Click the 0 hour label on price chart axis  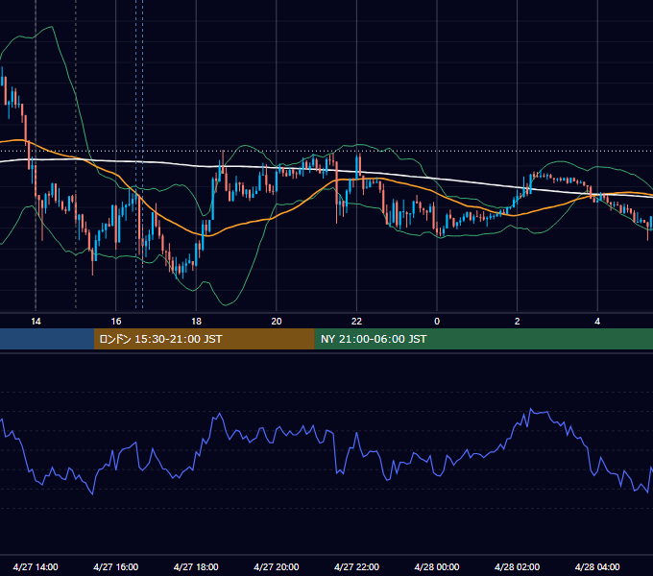tap(437, 322)
